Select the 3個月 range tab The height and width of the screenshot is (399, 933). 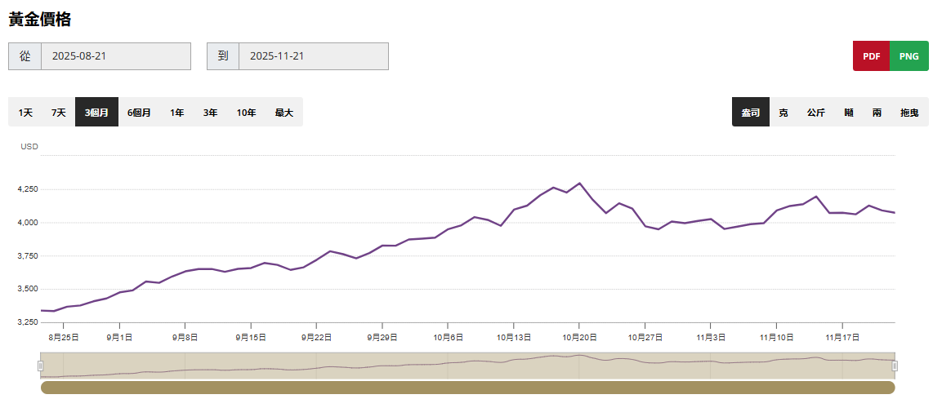96,113
